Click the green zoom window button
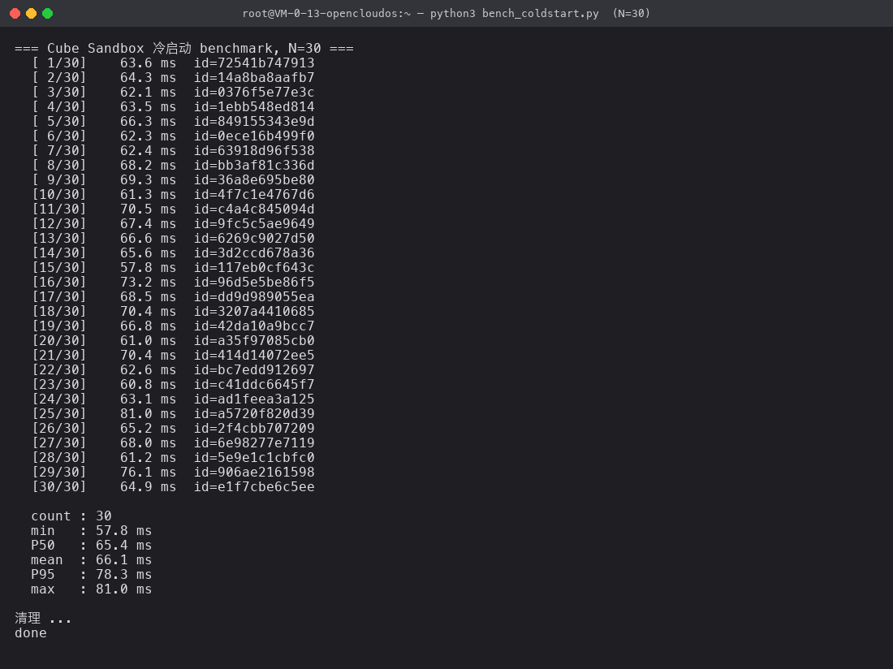The height and width of the screenshot is (669, 893). 48,14
